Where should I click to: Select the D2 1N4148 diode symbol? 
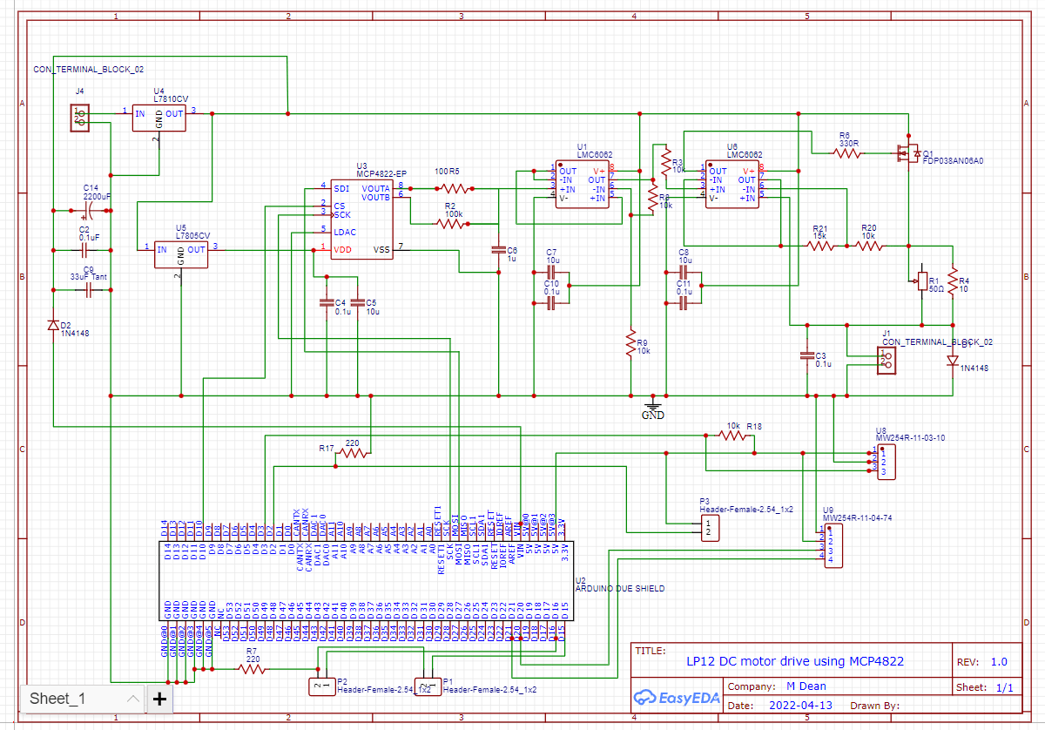[54, 325]
